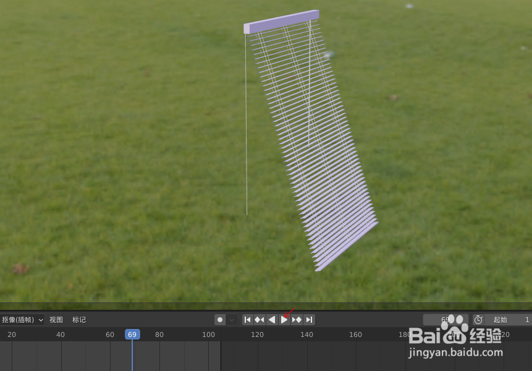532x371 pixels.
Task: Play the animation forward
Action: point(284,320)
